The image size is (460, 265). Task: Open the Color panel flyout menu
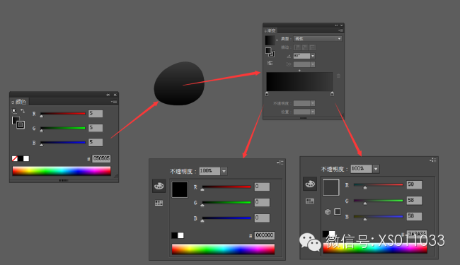click(114, 102)
